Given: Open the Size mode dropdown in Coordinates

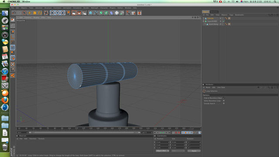Looking at the screenshot, I should point(178,151).
